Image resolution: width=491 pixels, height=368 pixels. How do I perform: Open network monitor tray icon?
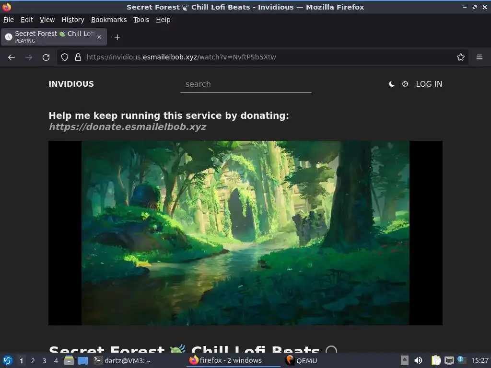(x=449, y=360)
